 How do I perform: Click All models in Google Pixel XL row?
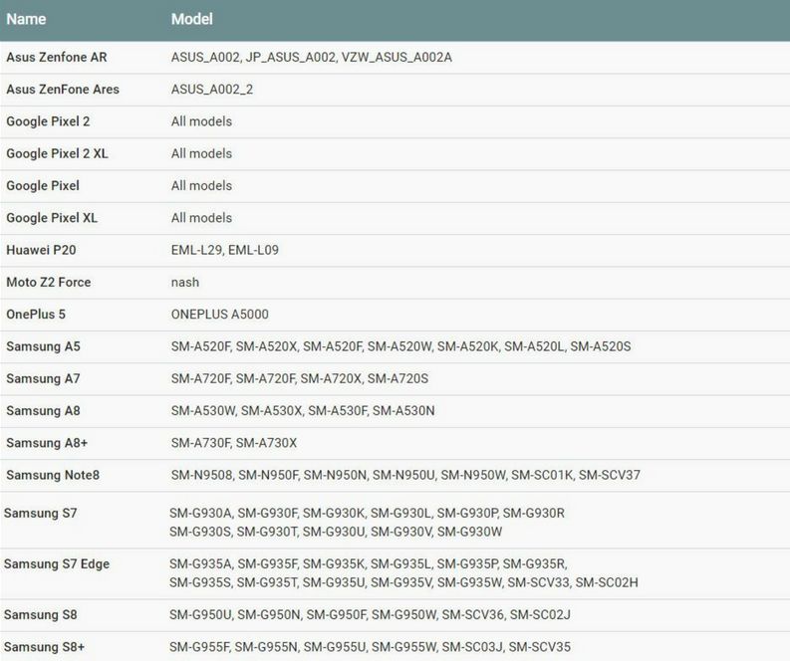[201, 218]
